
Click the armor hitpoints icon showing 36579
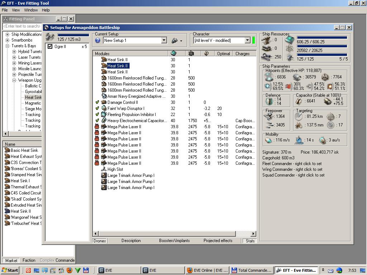297,77
